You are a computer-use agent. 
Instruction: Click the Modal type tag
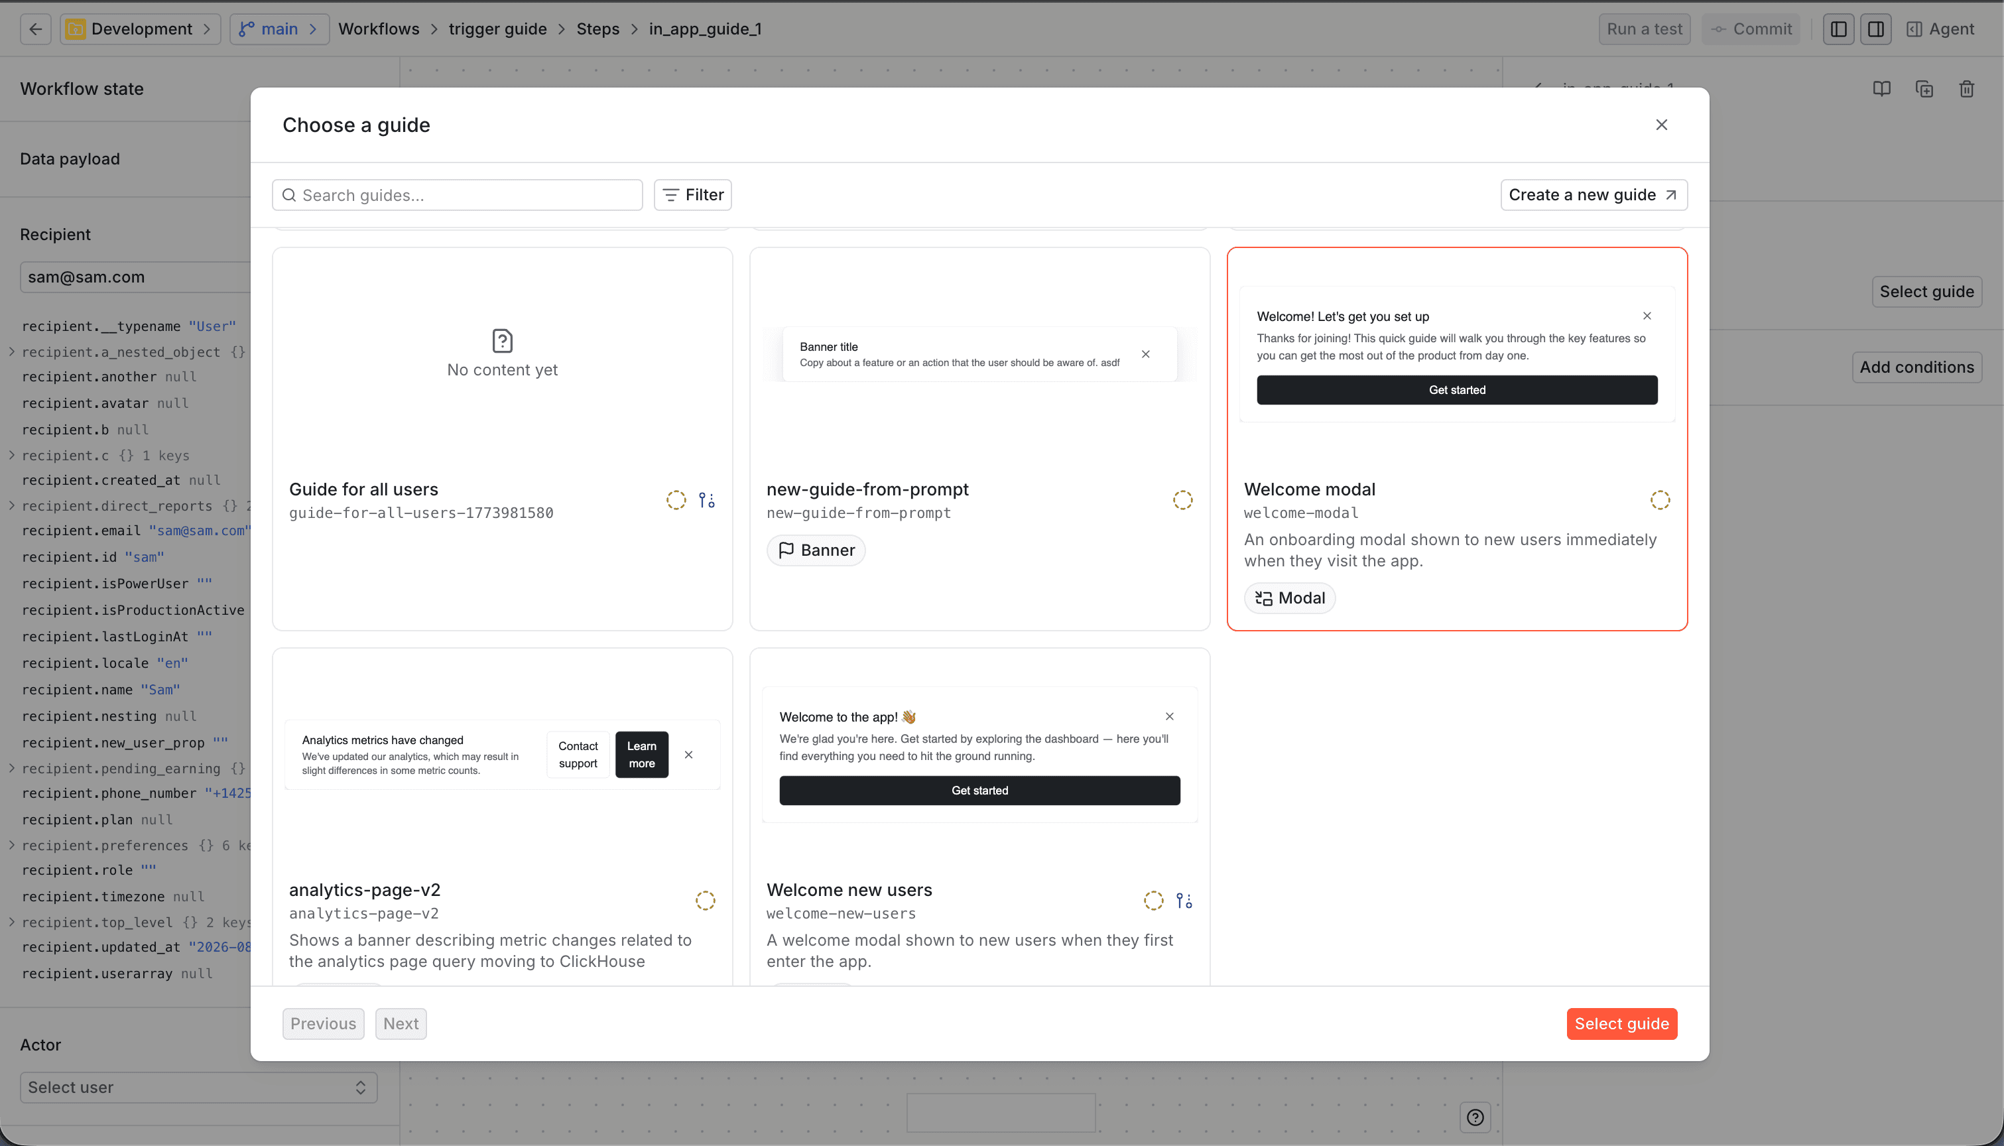[x=1290, y=598]
